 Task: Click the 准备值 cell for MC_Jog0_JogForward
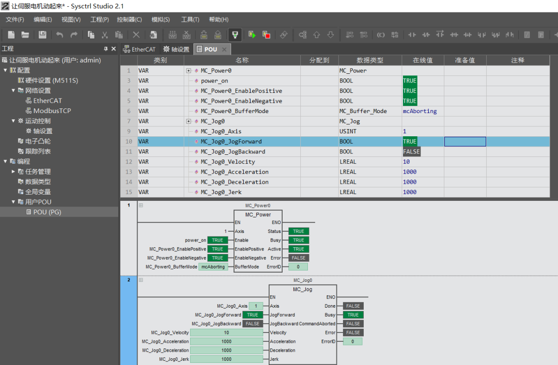465,141
